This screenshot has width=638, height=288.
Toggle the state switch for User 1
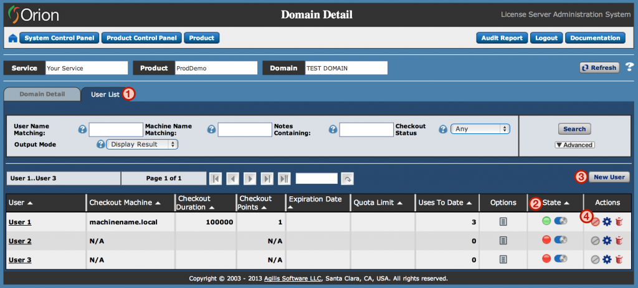(560, 221)
